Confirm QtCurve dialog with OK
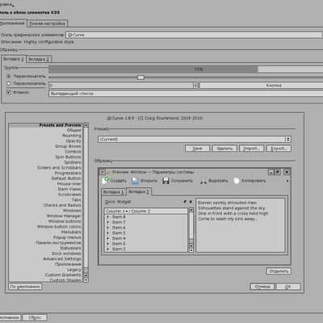 288,287
